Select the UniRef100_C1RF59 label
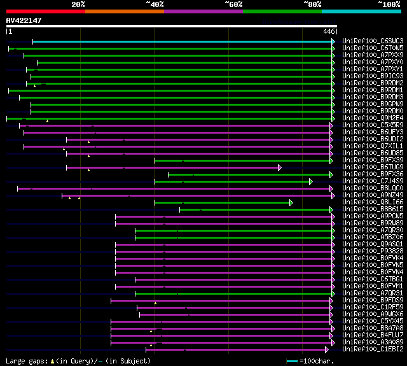The height and width of the screenshot is (366, 407). [x=373, y=307]
